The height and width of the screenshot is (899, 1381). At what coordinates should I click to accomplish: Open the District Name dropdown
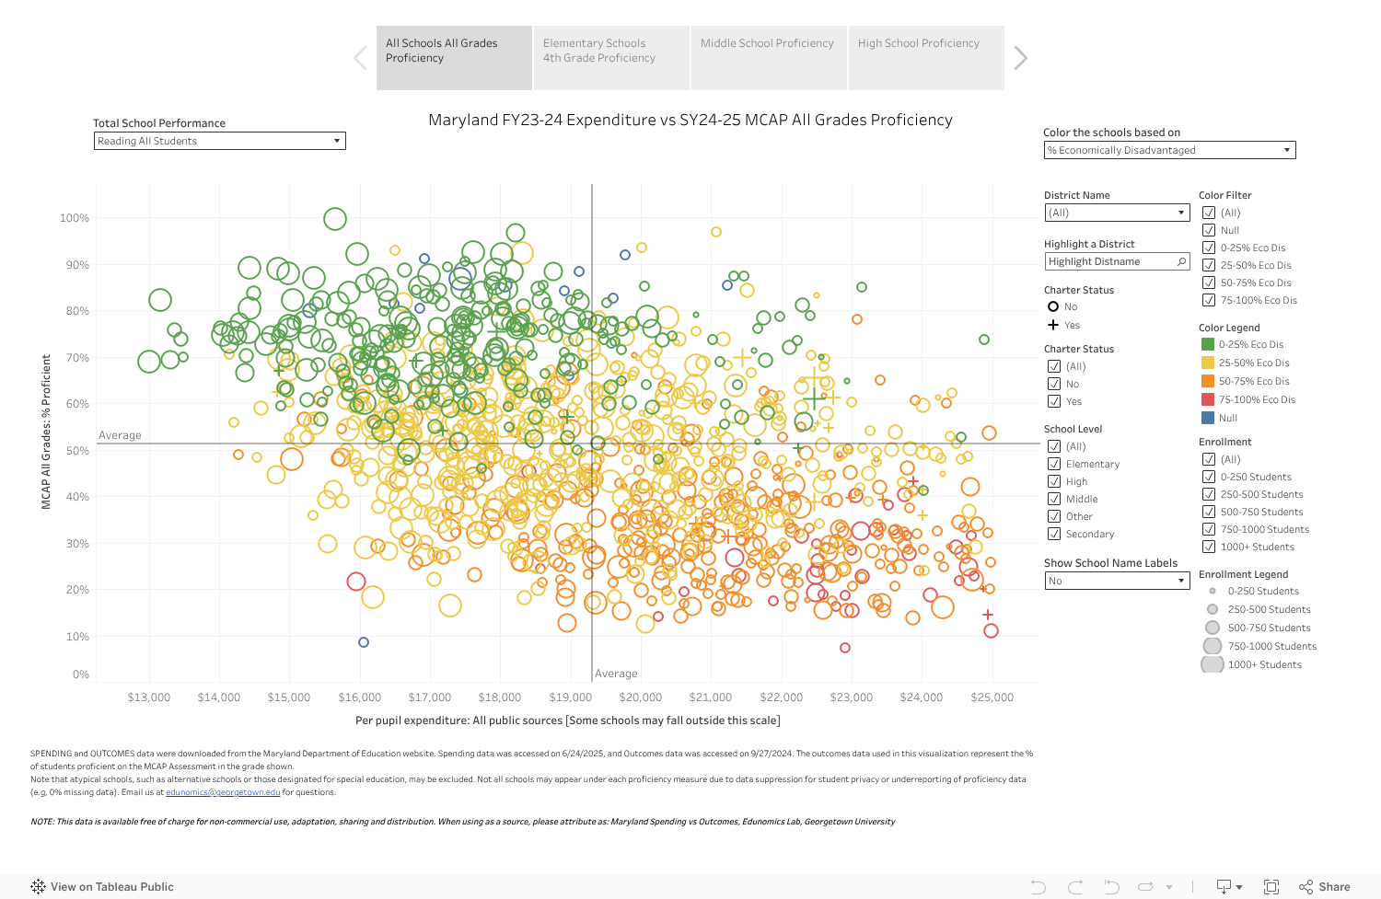(1181, 213)
